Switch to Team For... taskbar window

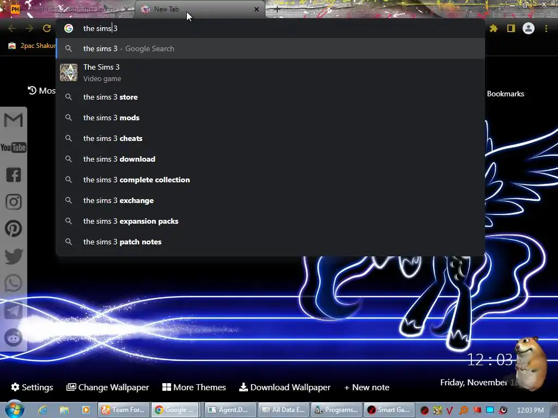click(124, 410)
